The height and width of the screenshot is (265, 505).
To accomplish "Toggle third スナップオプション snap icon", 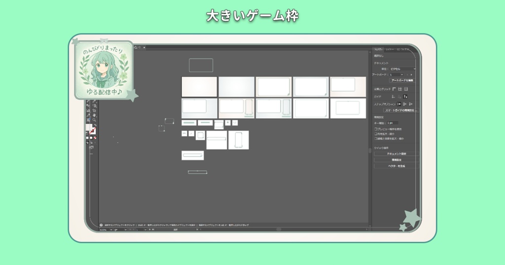I will tap(411, 104).
